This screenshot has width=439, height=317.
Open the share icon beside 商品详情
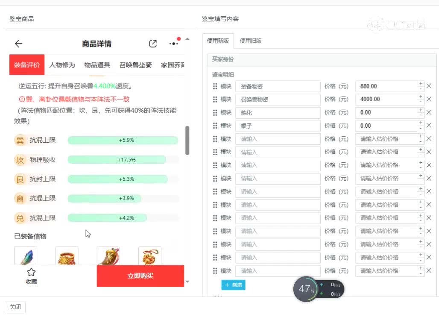coord(153,43)
